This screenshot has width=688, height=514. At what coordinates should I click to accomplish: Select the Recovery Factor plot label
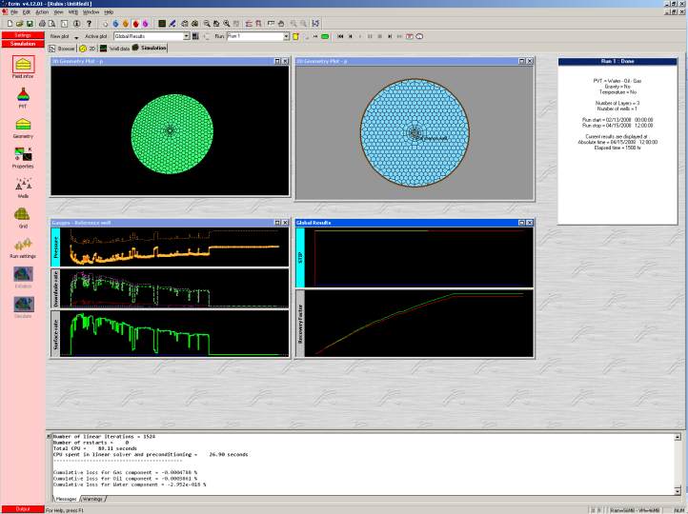click(300, 324)
